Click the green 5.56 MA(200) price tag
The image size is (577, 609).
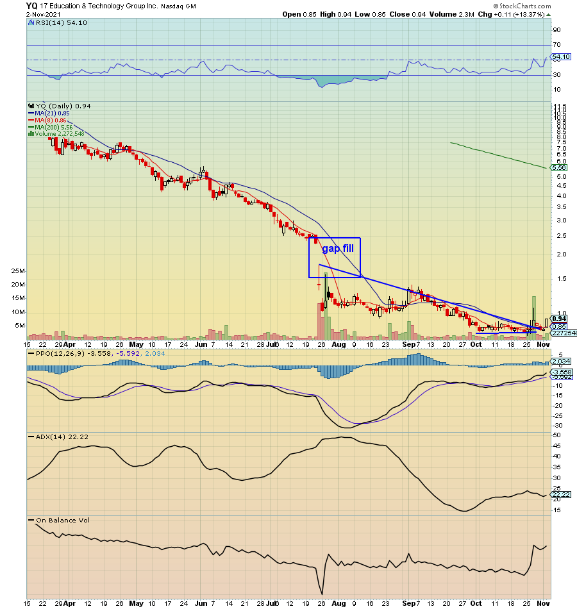pos(559,168)
